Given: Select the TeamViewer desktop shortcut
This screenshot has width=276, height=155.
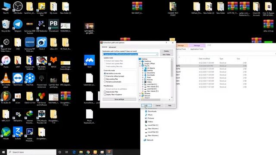Looking at the screenshot, I should click(18, 79).
